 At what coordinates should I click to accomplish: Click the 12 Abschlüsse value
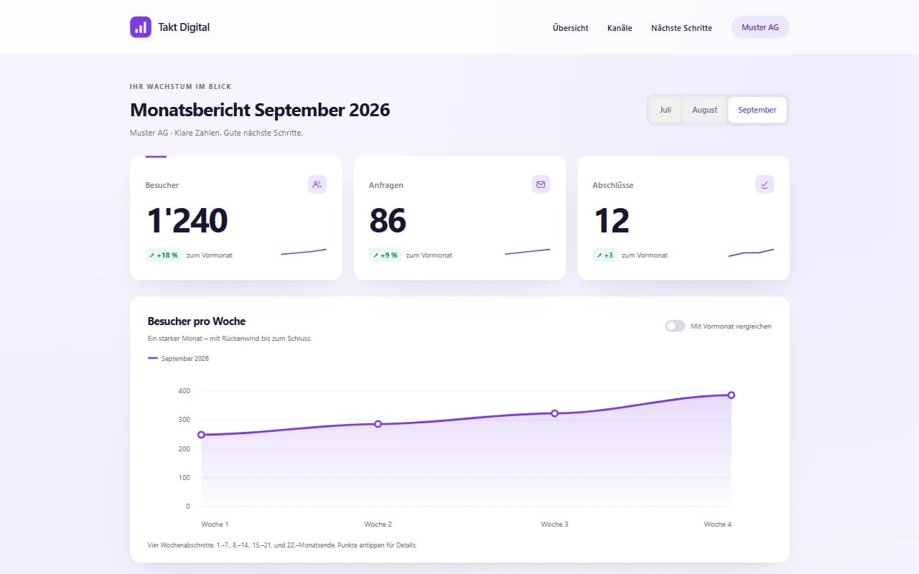[612, 220]
